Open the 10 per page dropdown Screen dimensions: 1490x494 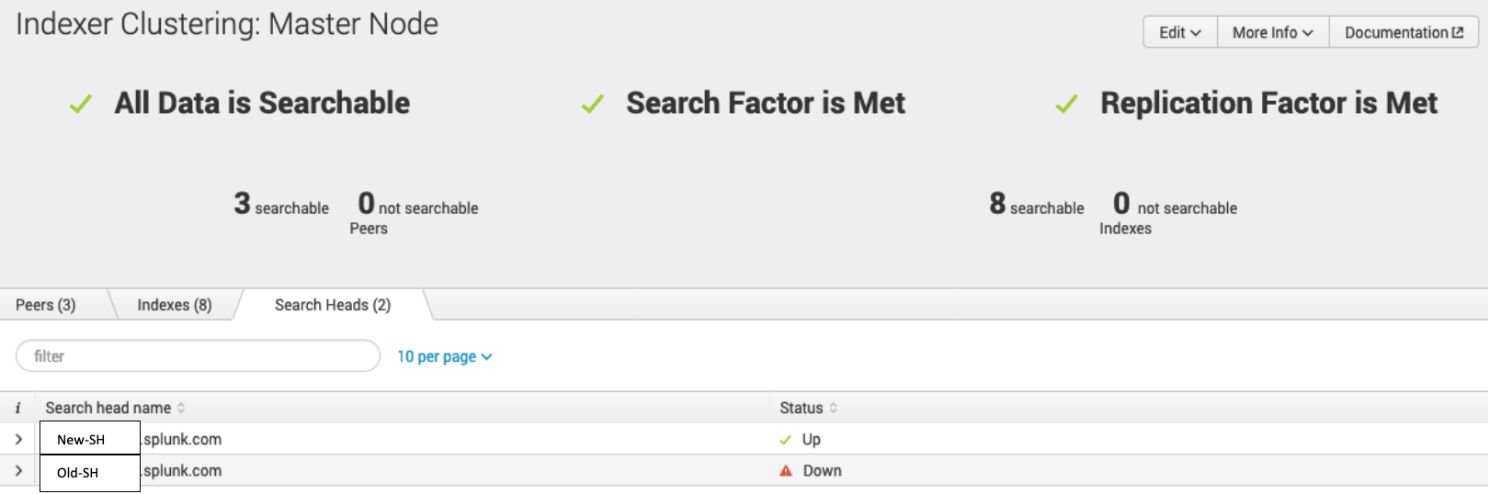click(445, 356)
